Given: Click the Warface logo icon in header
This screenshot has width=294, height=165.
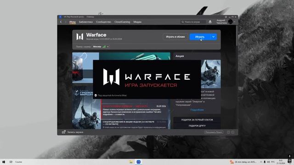Looking at the screenshot, I should coord(79,37).
